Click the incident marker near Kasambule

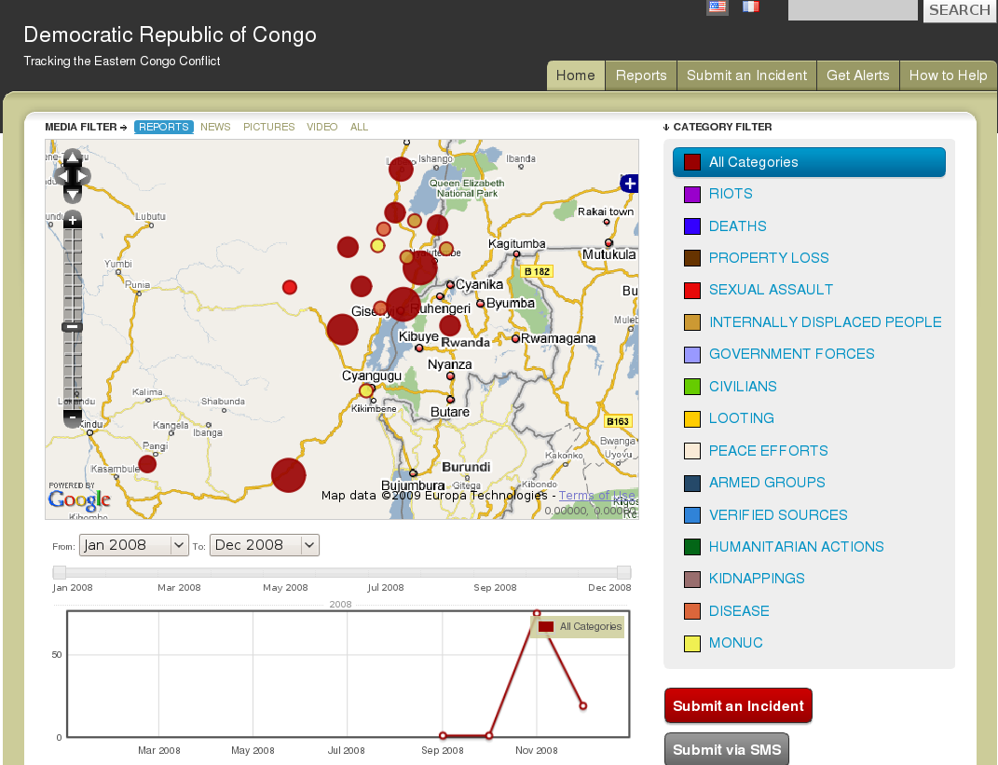point(147,464)
